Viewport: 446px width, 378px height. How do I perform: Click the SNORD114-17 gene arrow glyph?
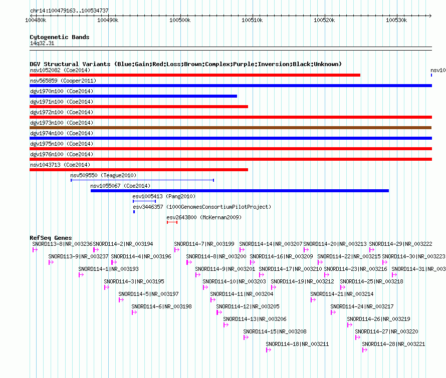click(x=262, y=275)
